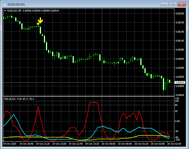Click the chart shift marker at bottom-left
Viewport: 189px width, 149px height.
click(4, 141)
